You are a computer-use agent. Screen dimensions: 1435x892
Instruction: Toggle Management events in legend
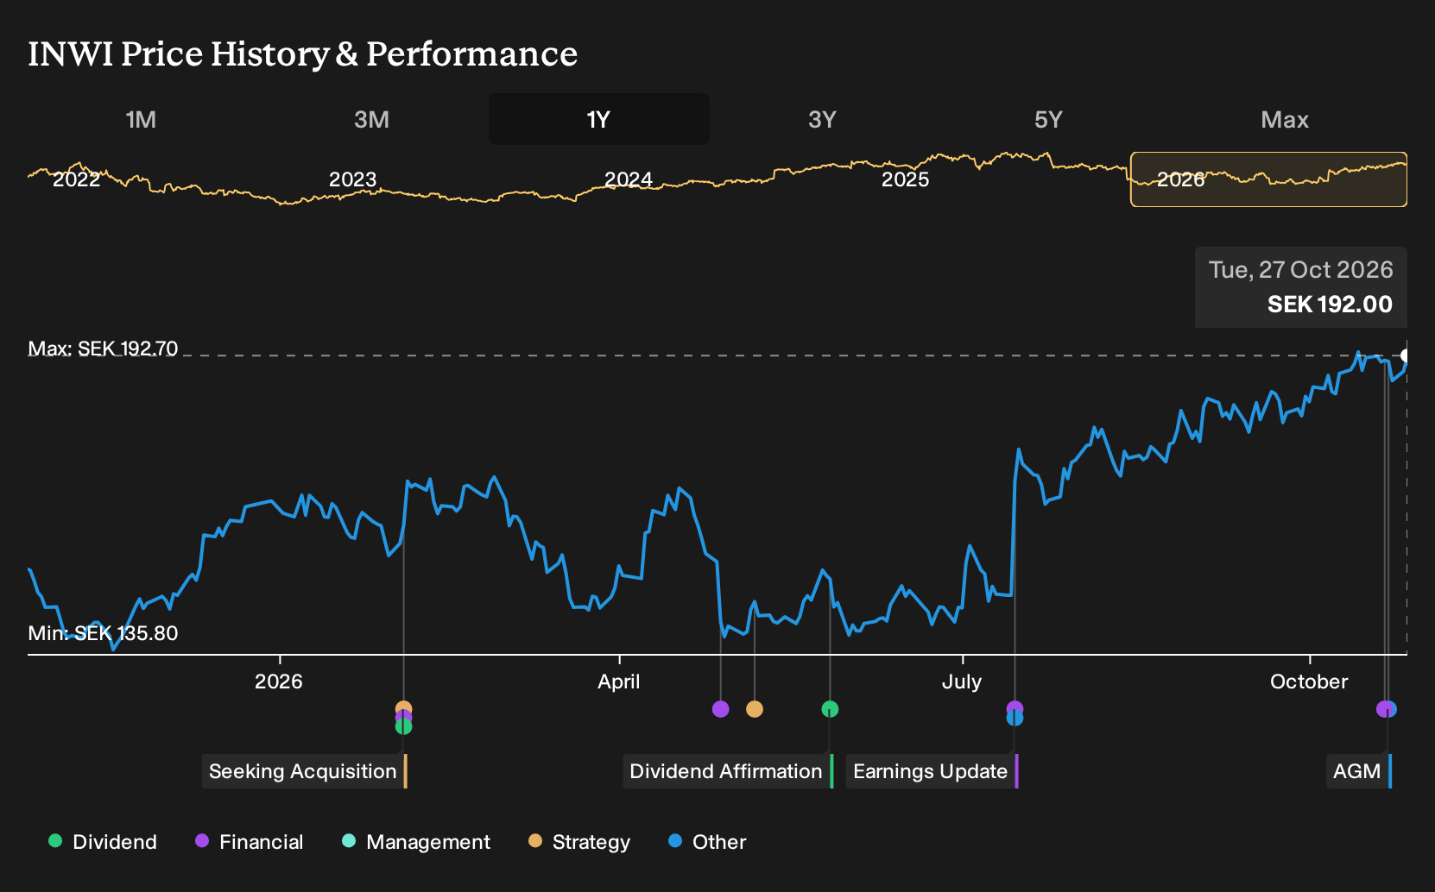(416, 842)
